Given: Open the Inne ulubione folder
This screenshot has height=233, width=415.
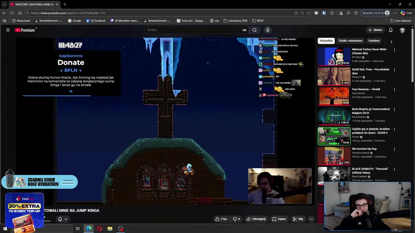Looking at the screenshot, I should (401, 21).
